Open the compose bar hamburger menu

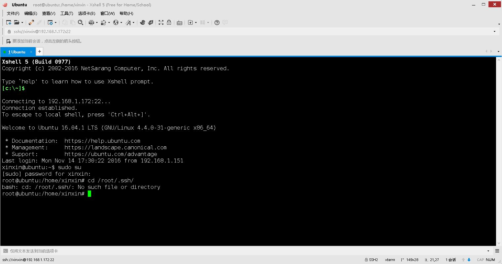pos(497,251)
